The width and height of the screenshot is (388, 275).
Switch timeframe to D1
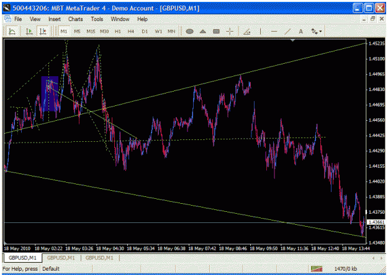[145, 32]
